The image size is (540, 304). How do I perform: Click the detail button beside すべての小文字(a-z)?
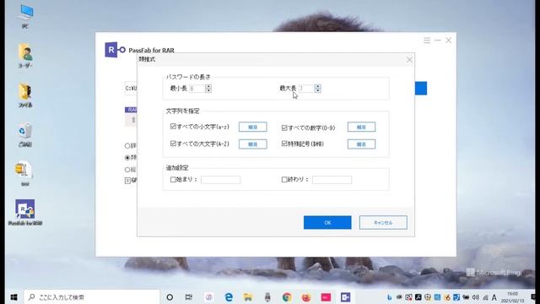click(253, 127)
